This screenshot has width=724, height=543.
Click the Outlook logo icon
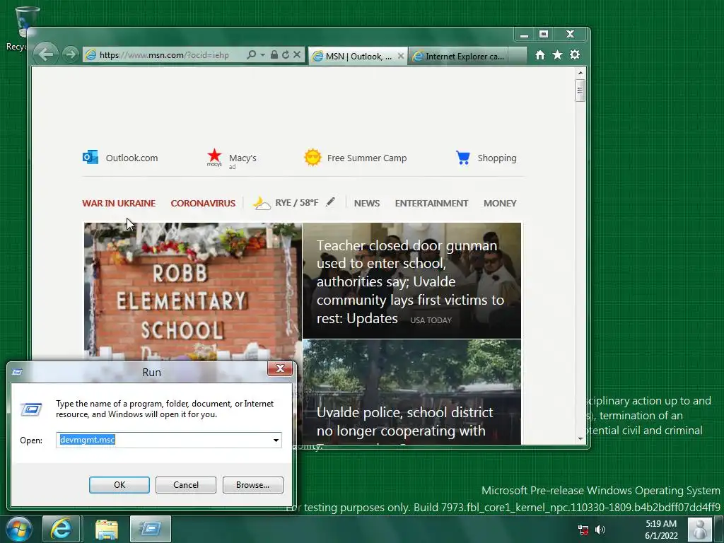pyautogui.click(x=90, y=157)
